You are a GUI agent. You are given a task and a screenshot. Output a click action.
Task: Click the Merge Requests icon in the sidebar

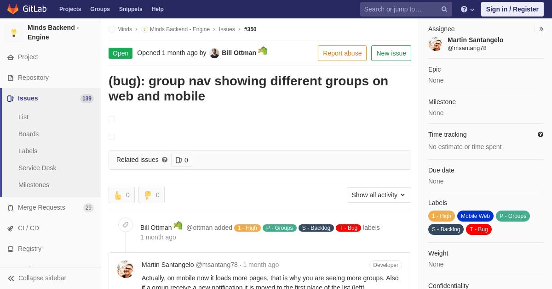point(11,208)
